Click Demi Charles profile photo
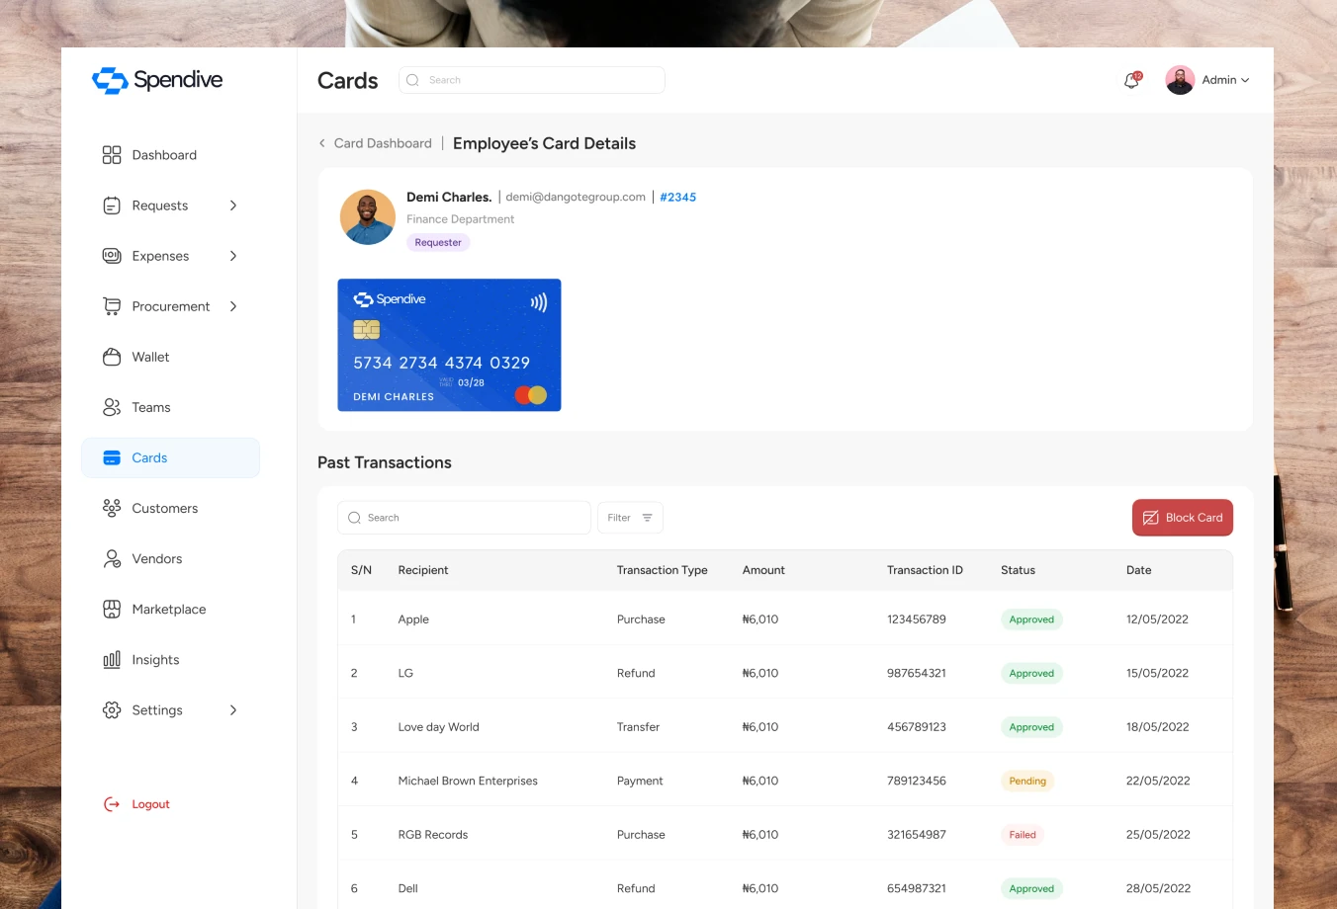 pos(368,217)
